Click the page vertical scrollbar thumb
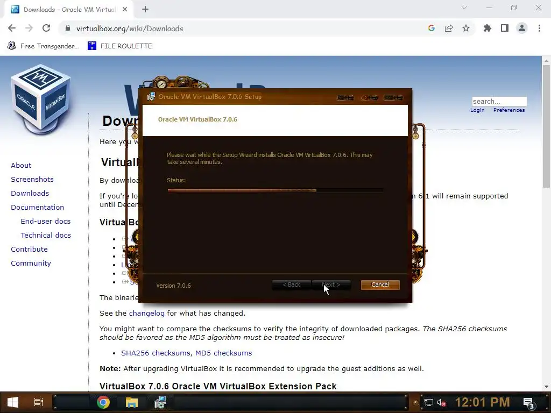Screen dimensions: 551x413 pyautogui.click(x=546, y=126)
